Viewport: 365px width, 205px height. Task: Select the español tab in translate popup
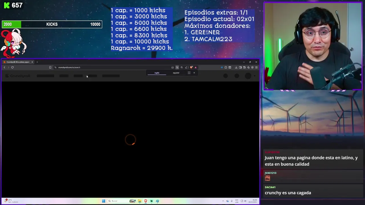(176, 73)
